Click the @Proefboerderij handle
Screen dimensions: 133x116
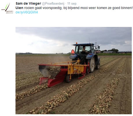53,3
